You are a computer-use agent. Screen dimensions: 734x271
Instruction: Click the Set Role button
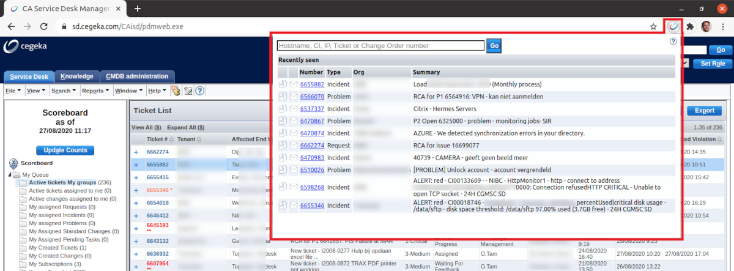tap(713, 64)
